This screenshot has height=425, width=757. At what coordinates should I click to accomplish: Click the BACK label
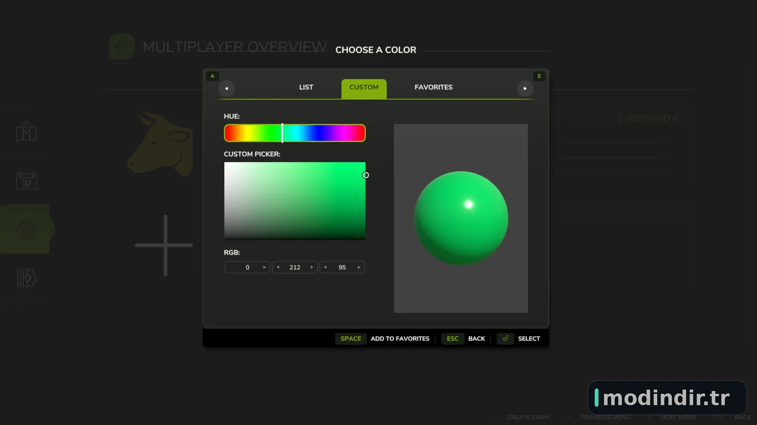(476, 339)
